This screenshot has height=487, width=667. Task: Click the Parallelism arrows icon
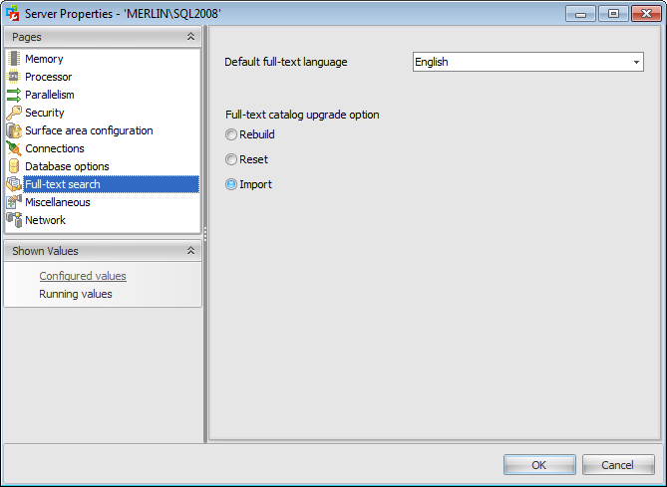pyautogui.click(x=14, y=95)
